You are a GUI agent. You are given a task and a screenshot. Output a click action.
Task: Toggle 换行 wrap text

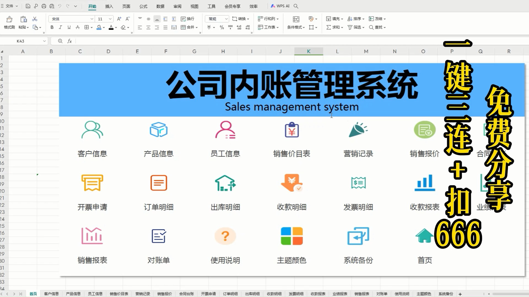[187, 19]
